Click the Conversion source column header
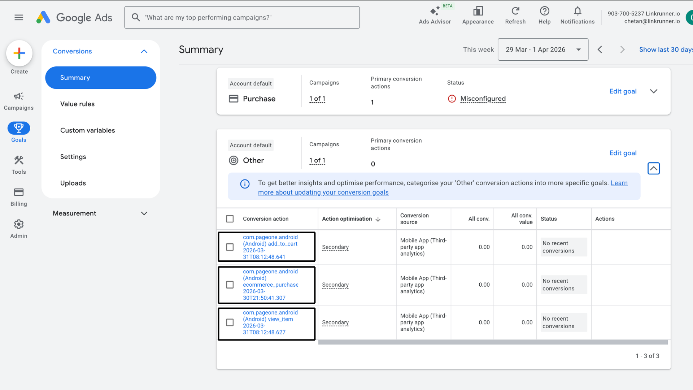 (414, 219)
